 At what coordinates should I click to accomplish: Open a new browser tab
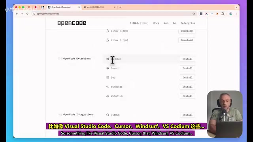pyautogui.click(x=120, y=7)
